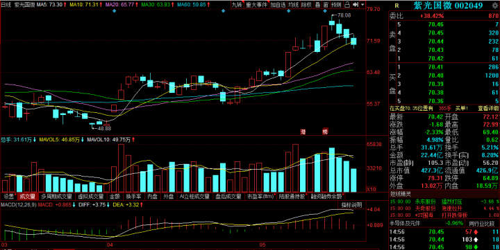Open 查看详细 order details link

[488, 109]
